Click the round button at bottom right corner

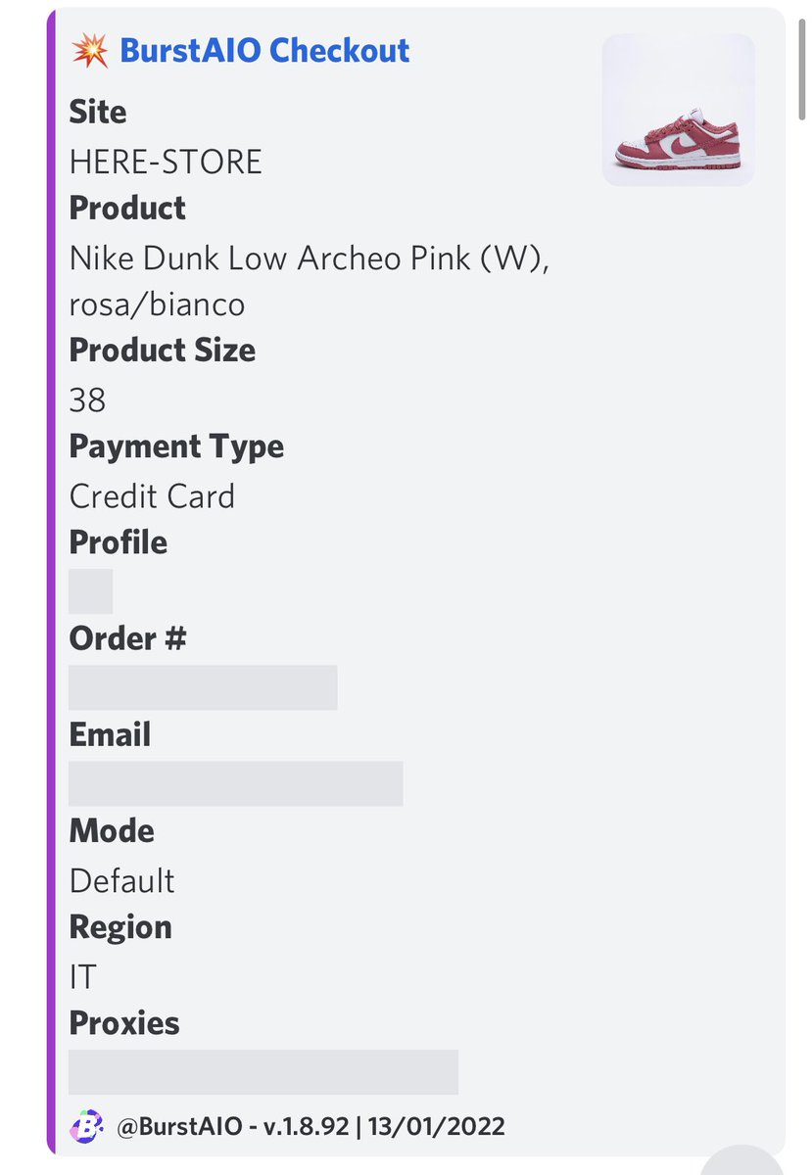[743, 1158]
